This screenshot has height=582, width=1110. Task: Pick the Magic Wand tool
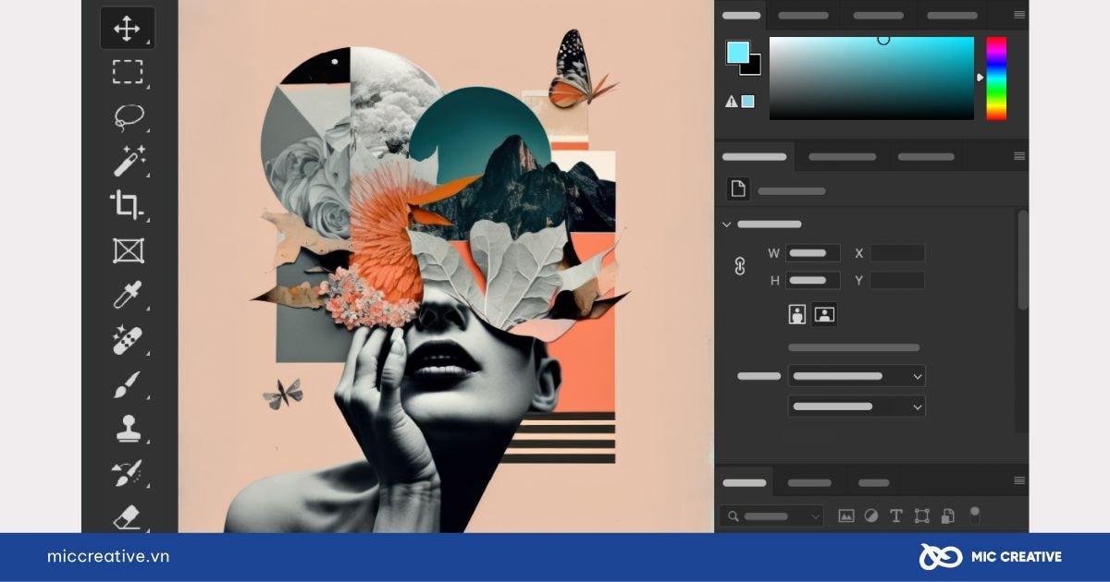(x=128, y=161)
